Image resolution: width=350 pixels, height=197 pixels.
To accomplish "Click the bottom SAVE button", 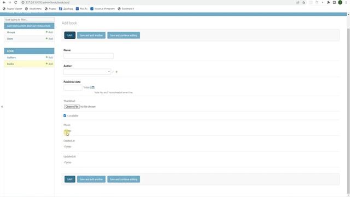I will [70, 179].
